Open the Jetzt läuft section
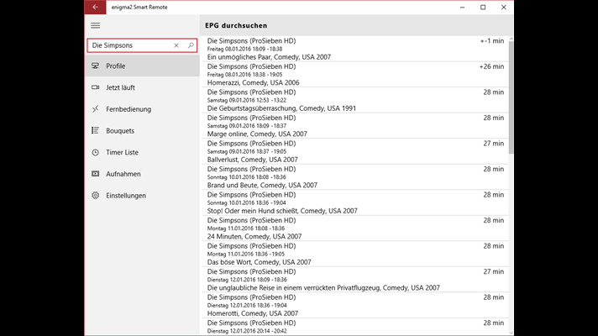Image resolution: width=598 pixels, height=336 pixels. (142, 87)
